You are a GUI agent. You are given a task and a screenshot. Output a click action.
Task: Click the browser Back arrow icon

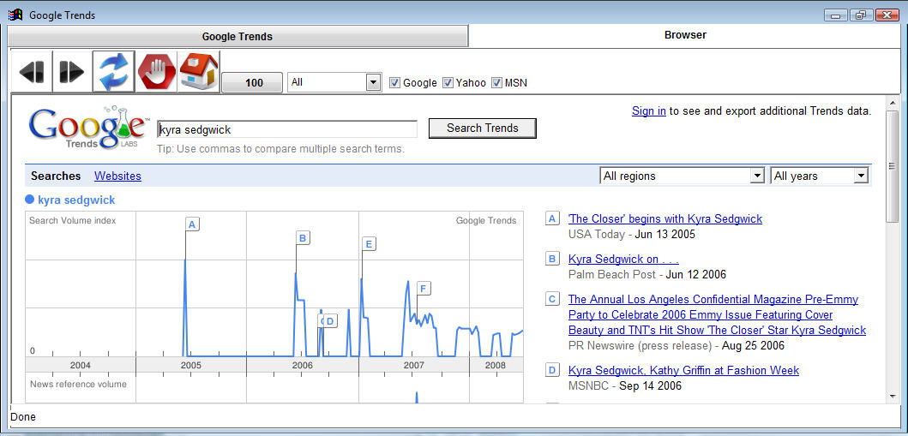tap(32, 72)
